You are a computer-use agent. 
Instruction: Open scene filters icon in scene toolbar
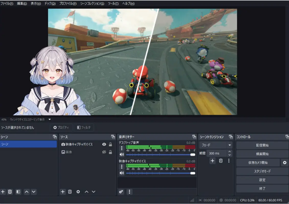pyautogui.click(x=18, y=192)
